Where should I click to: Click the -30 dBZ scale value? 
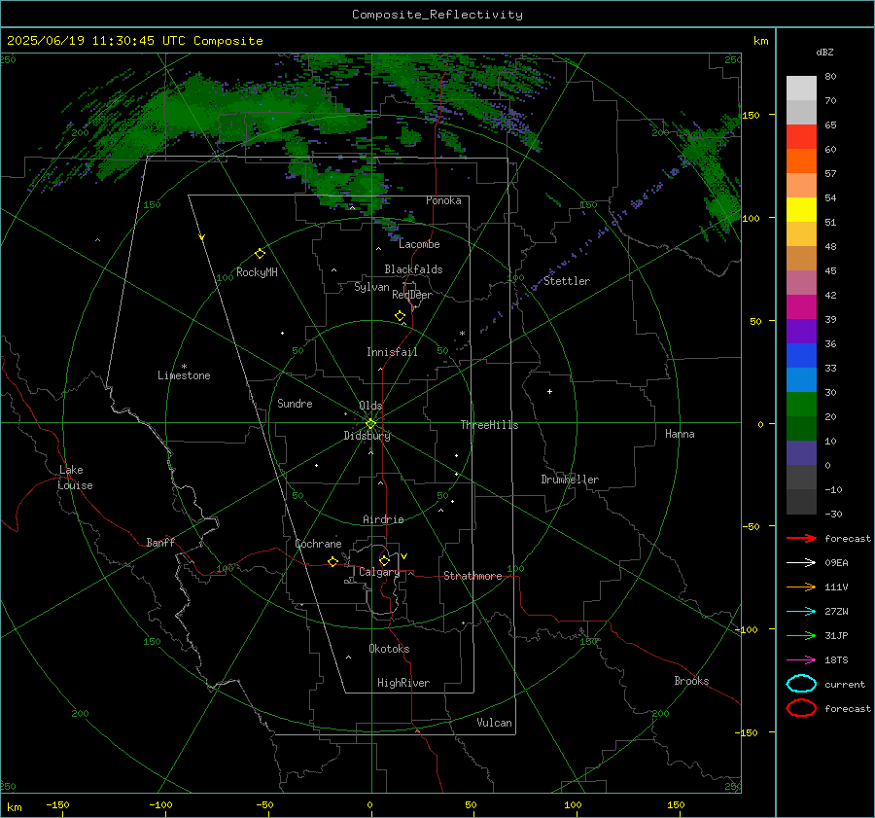pos(833,514)
